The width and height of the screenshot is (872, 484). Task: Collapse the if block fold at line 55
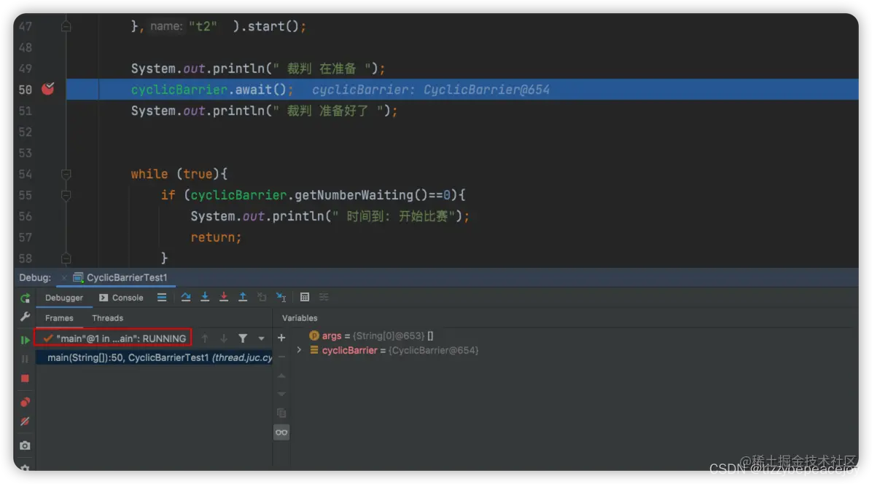click(x=66, y=195)
